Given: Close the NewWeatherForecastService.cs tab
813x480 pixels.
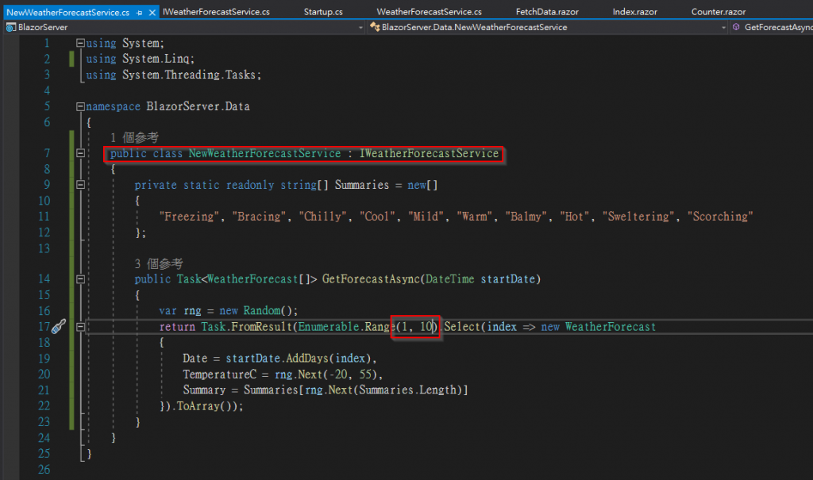Looking at the screenshot, I should 152,13.
